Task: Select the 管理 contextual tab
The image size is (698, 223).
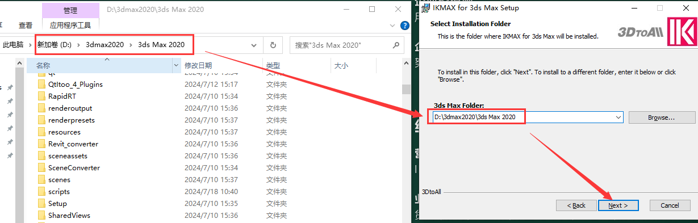Action: click(x=71, y=10)
